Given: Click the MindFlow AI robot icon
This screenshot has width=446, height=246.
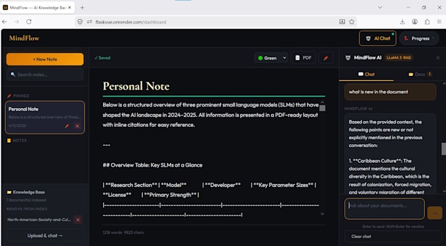Looking at the screenshot, I should pos(348,58).
